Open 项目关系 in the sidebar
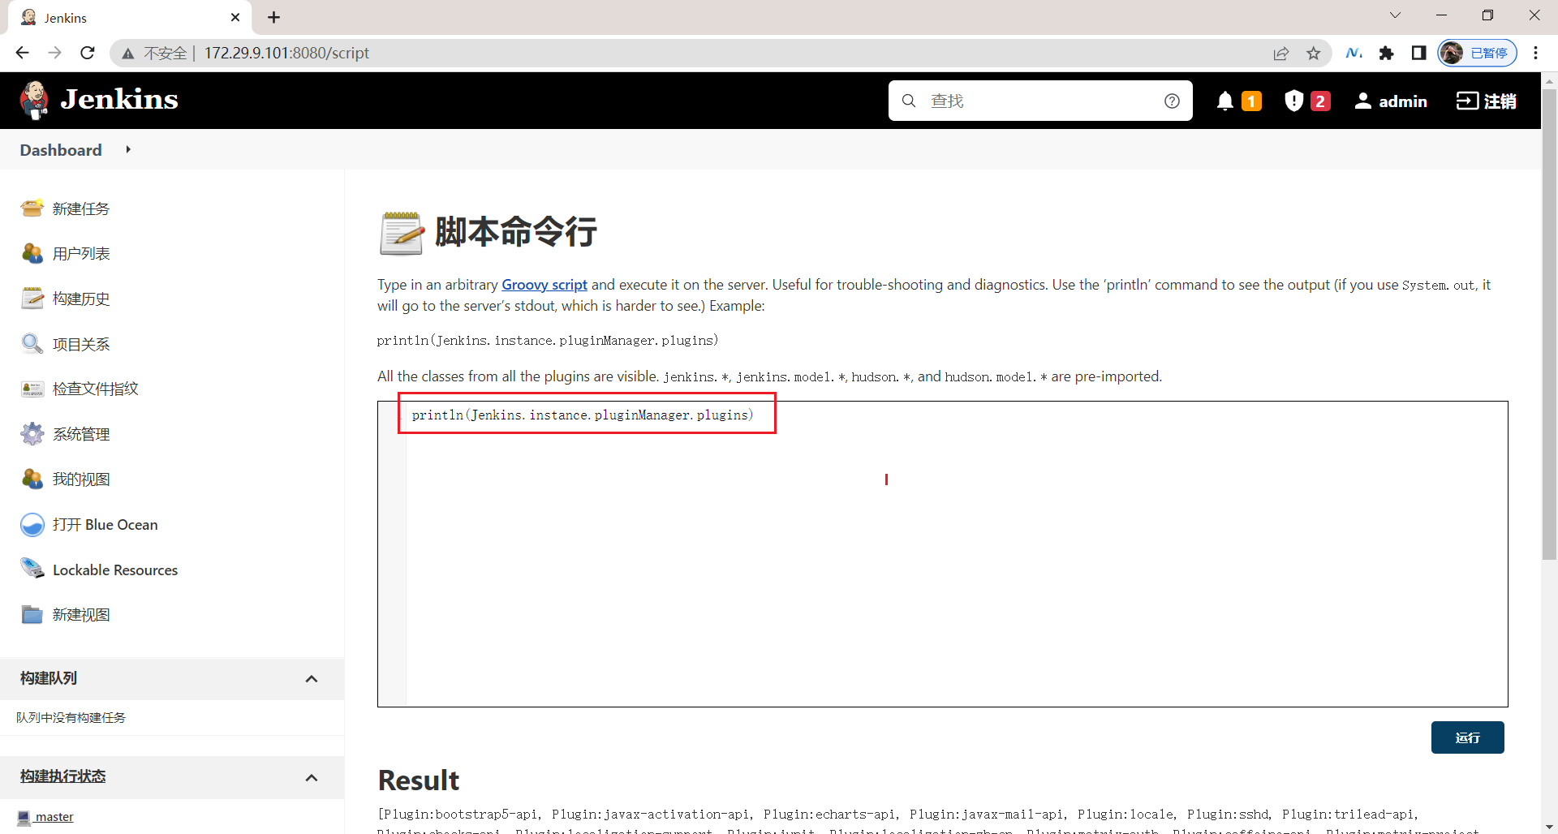1558x834 pixels. [x=81, y=344]
